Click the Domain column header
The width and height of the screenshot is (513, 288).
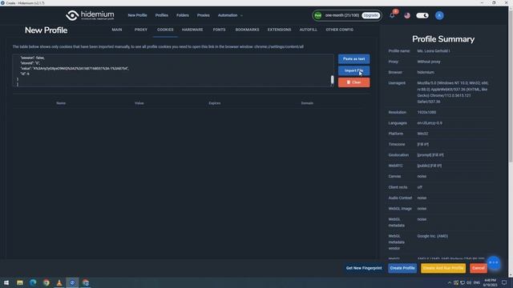coord(307,103)
